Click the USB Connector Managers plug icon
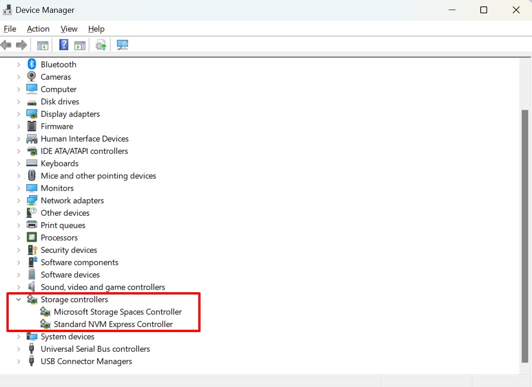This screenshot has height=387, width=532. tap(32, 361)
